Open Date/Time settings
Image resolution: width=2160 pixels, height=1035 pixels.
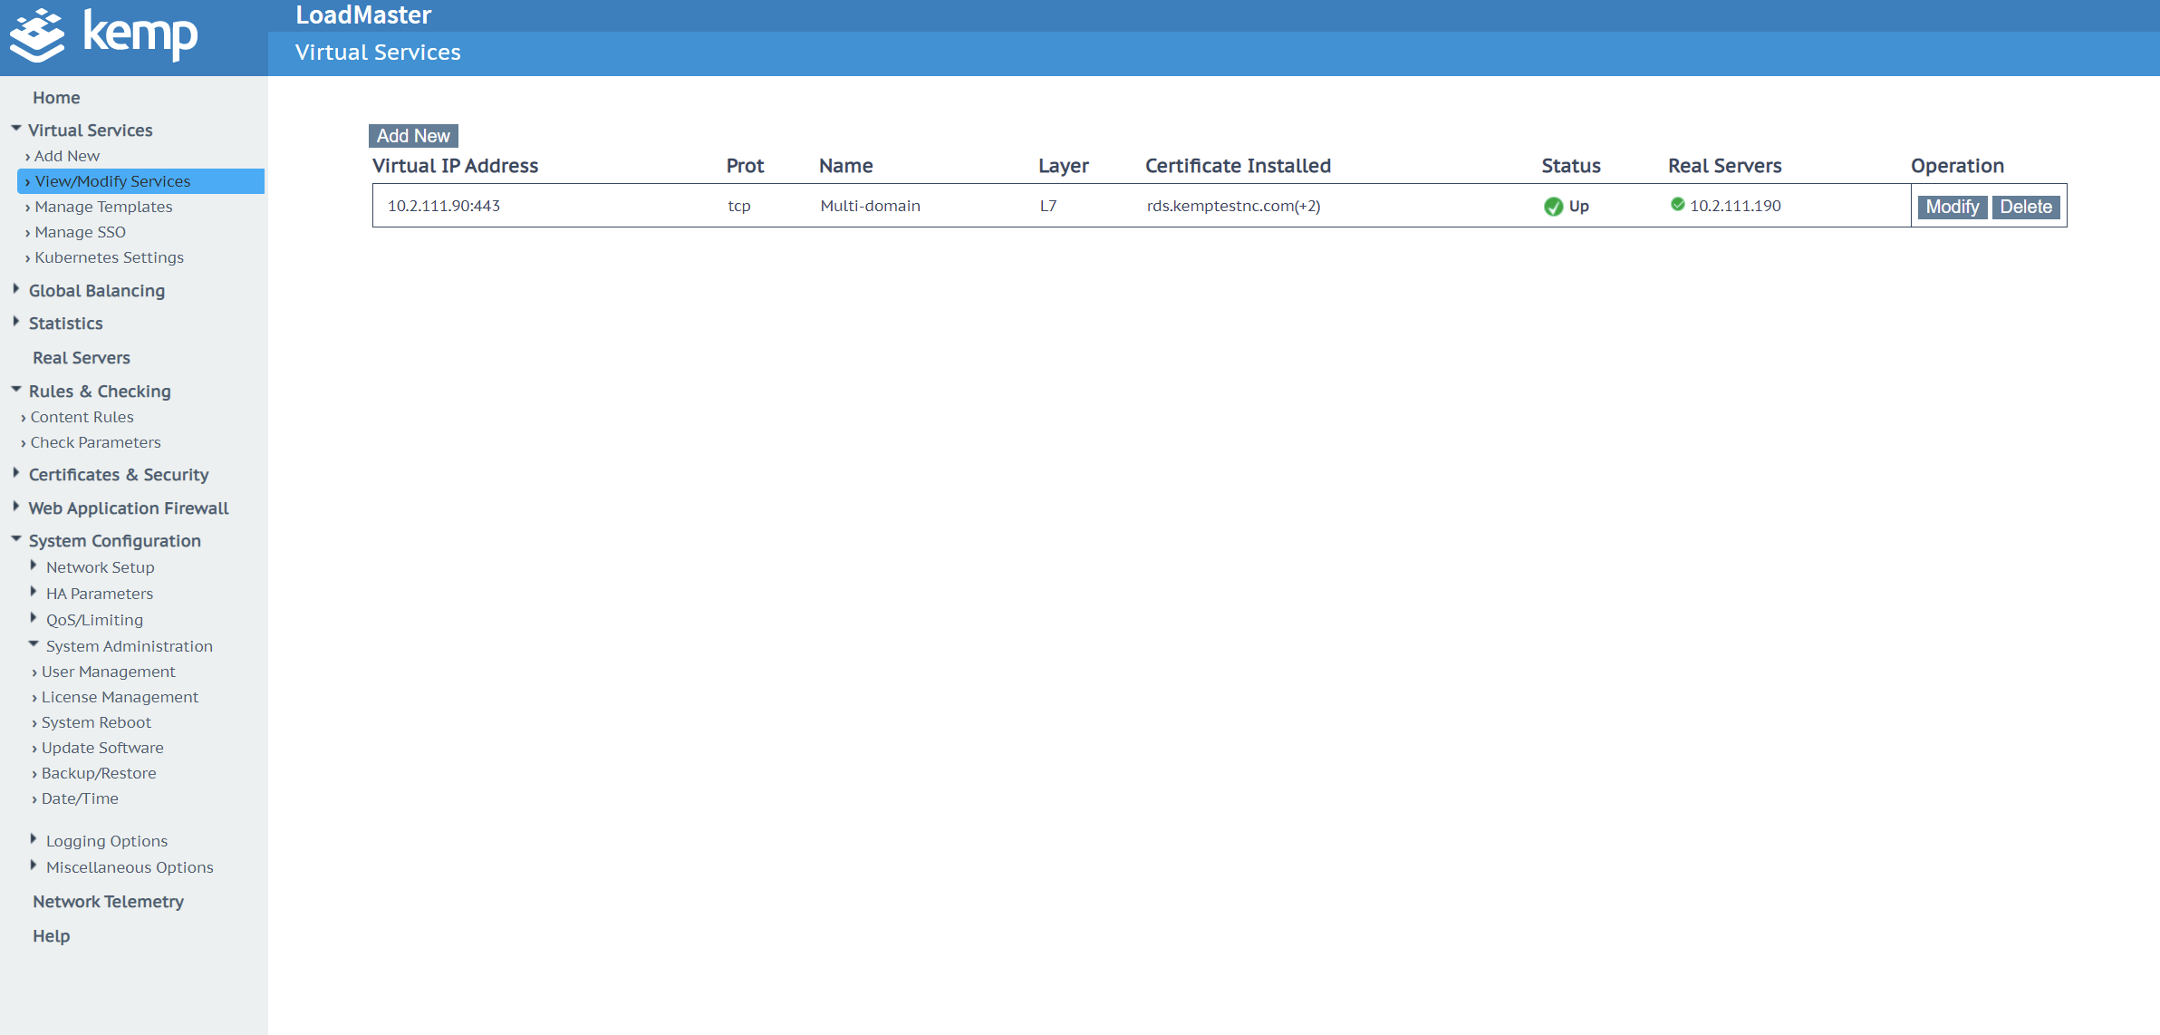tap(80, 798)
